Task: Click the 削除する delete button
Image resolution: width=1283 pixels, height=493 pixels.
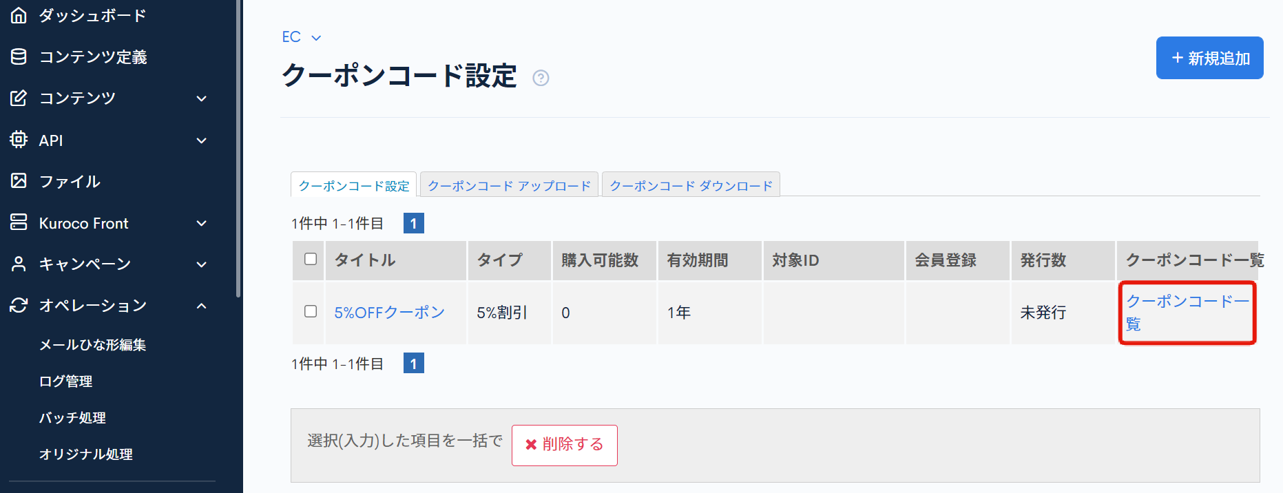Action: click(564, 445)
